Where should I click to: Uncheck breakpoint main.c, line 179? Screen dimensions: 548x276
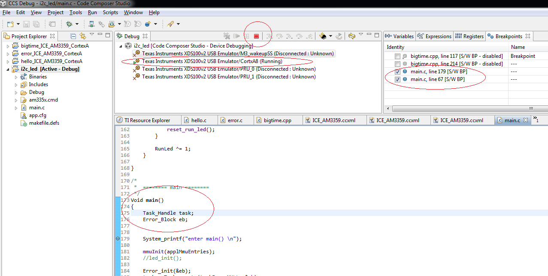[398, 72]
